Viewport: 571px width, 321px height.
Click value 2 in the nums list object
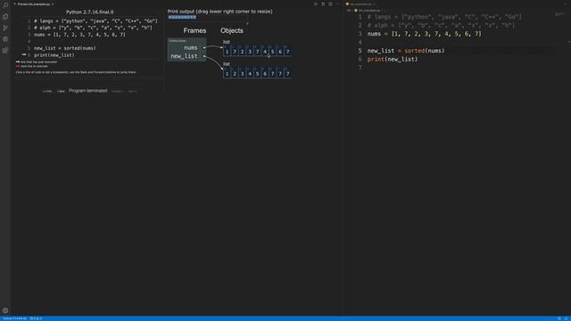[242, 52]
